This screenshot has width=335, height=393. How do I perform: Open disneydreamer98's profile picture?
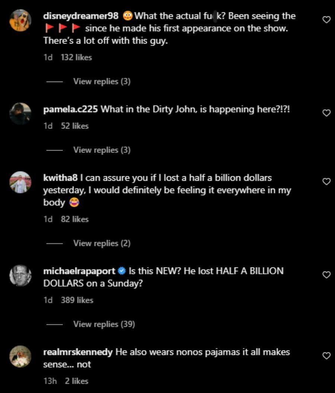pyautogui.click(x=20, y=20)
